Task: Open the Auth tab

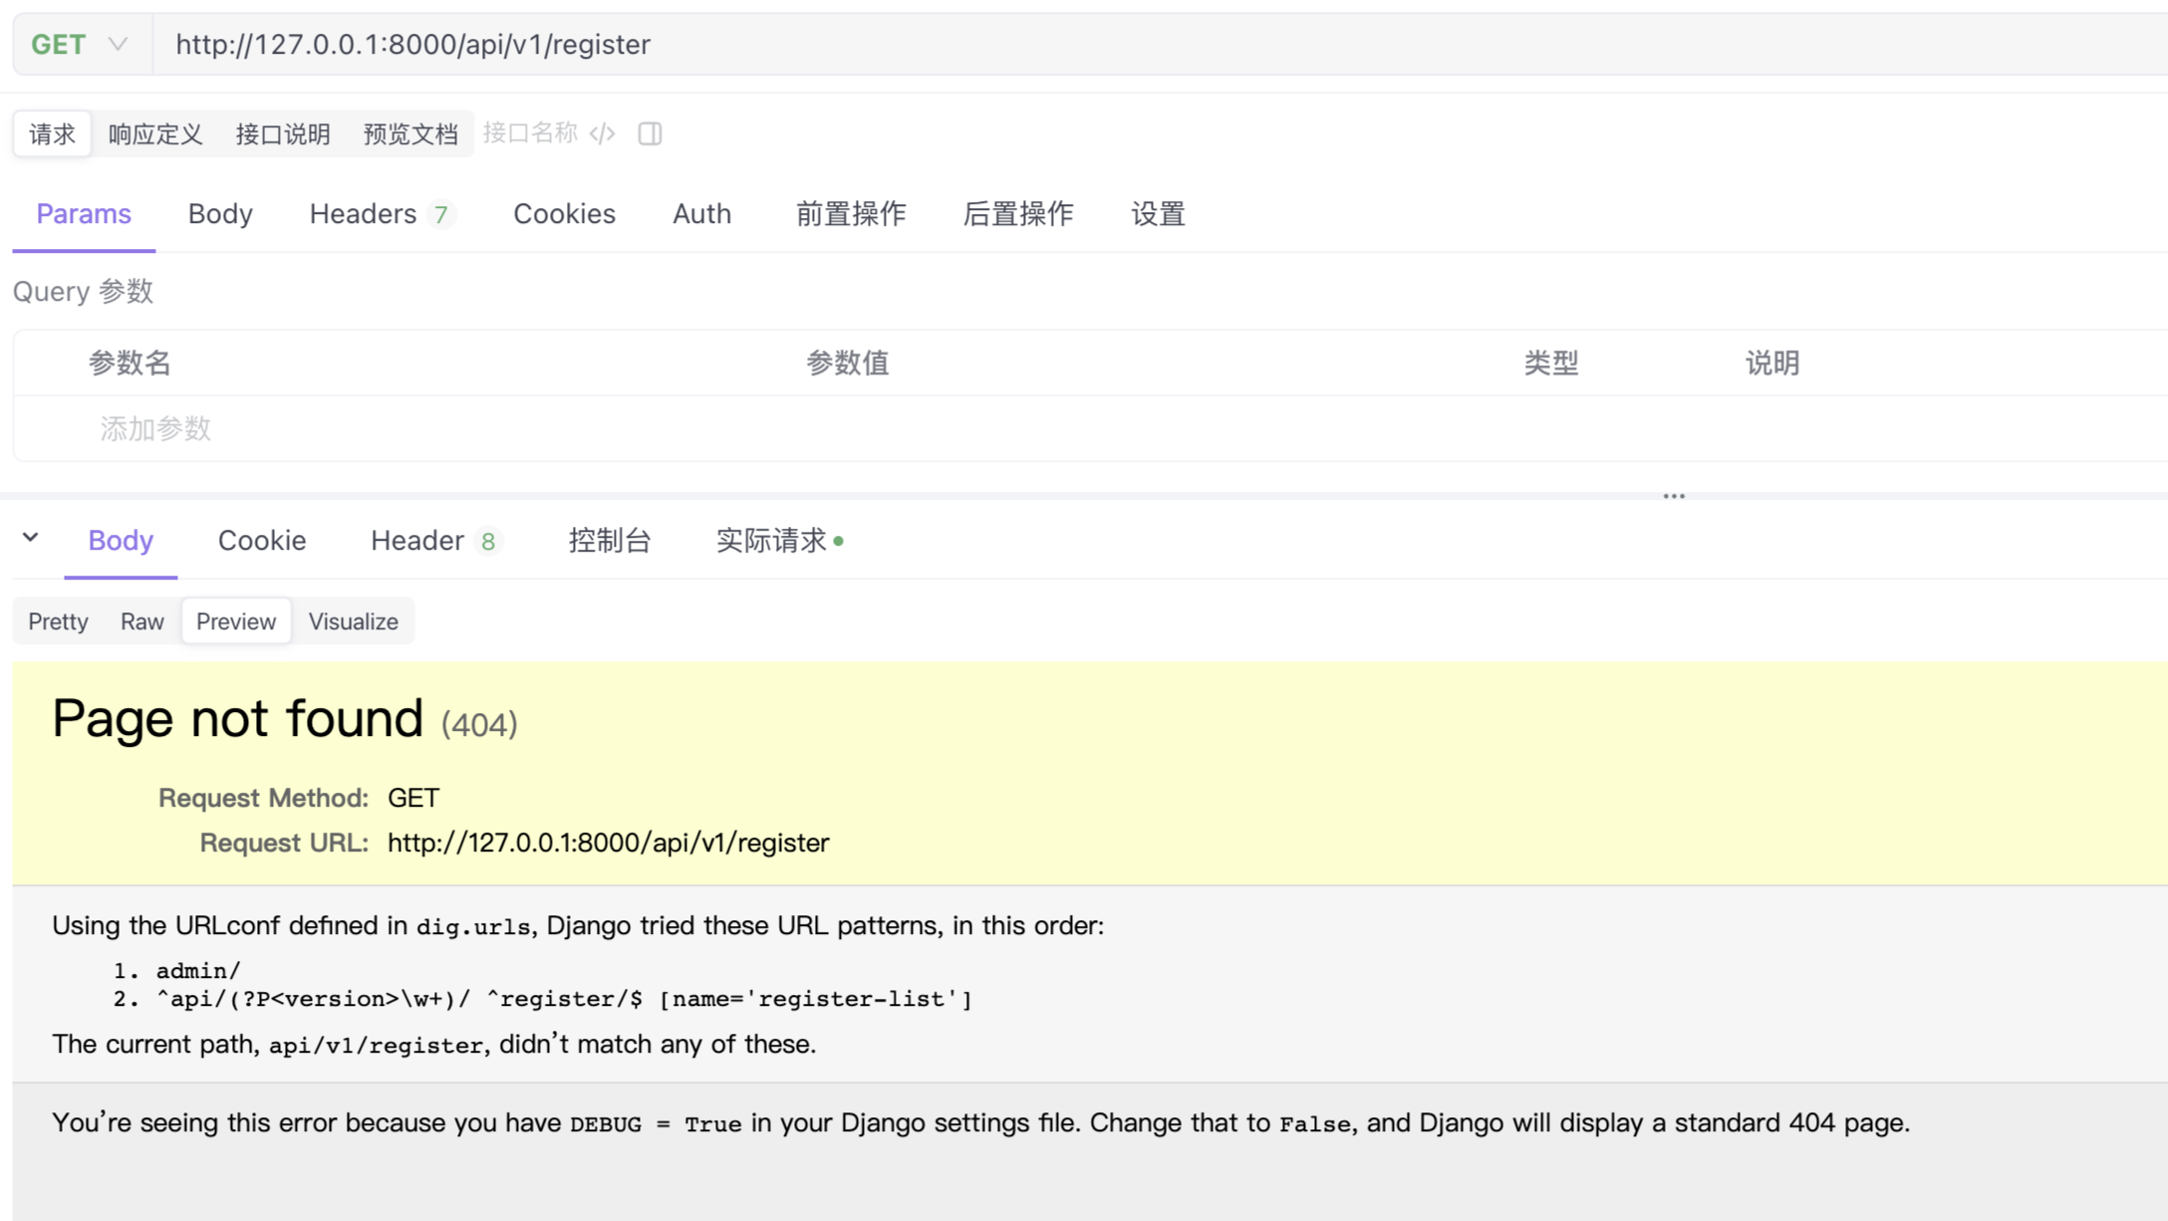Action: tap(701, 214)
